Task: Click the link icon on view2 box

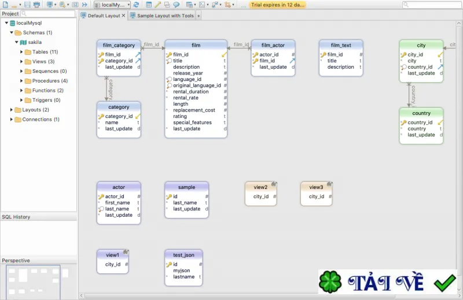Action: [274, 184]
